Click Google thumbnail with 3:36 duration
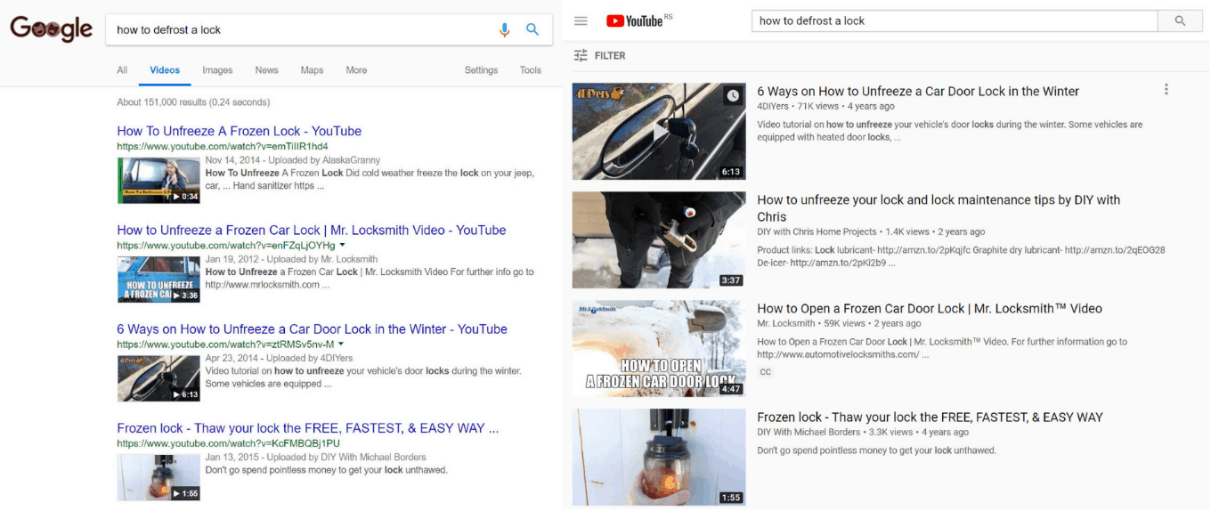The image size is (1219, 519). (x=158, y=280)
